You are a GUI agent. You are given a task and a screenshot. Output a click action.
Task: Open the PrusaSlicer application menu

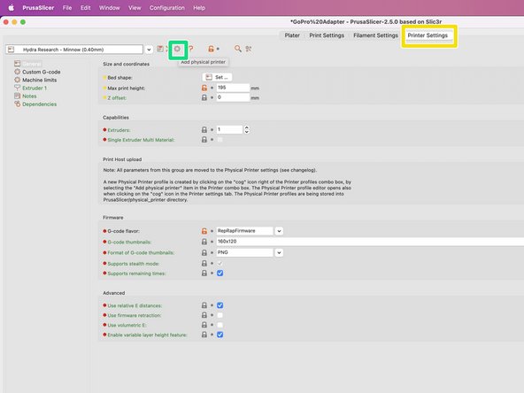(x=38, y=8)
